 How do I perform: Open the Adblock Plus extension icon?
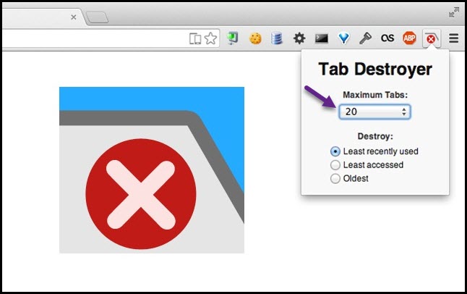409,38
